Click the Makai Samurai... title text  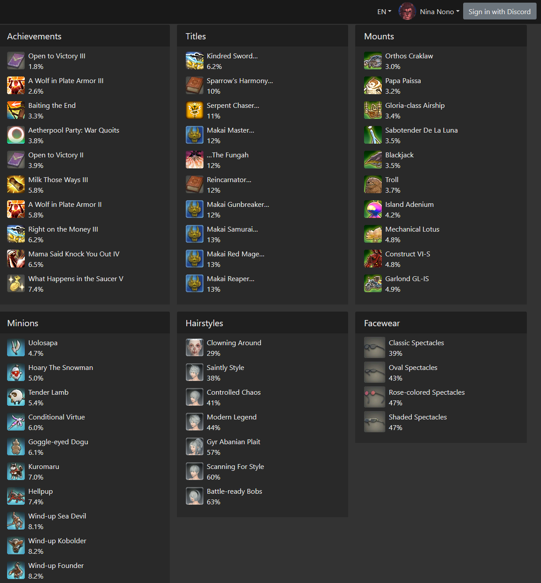pyautogui.click(x=232, y=229)
